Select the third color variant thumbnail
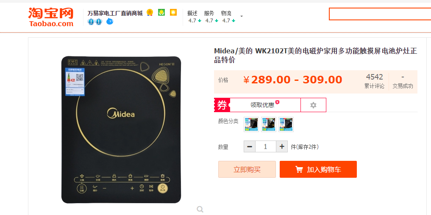Screen dimensions: 431x215 click(x=286, y=124)
